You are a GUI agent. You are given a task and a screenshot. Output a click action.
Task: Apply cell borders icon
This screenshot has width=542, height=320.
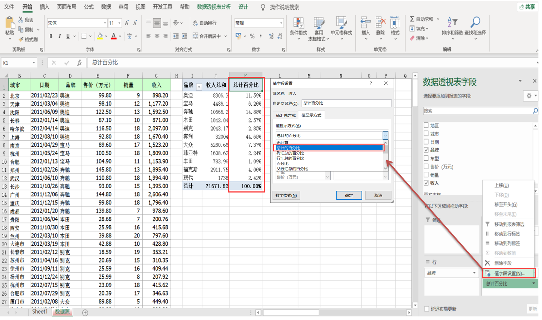84,36
